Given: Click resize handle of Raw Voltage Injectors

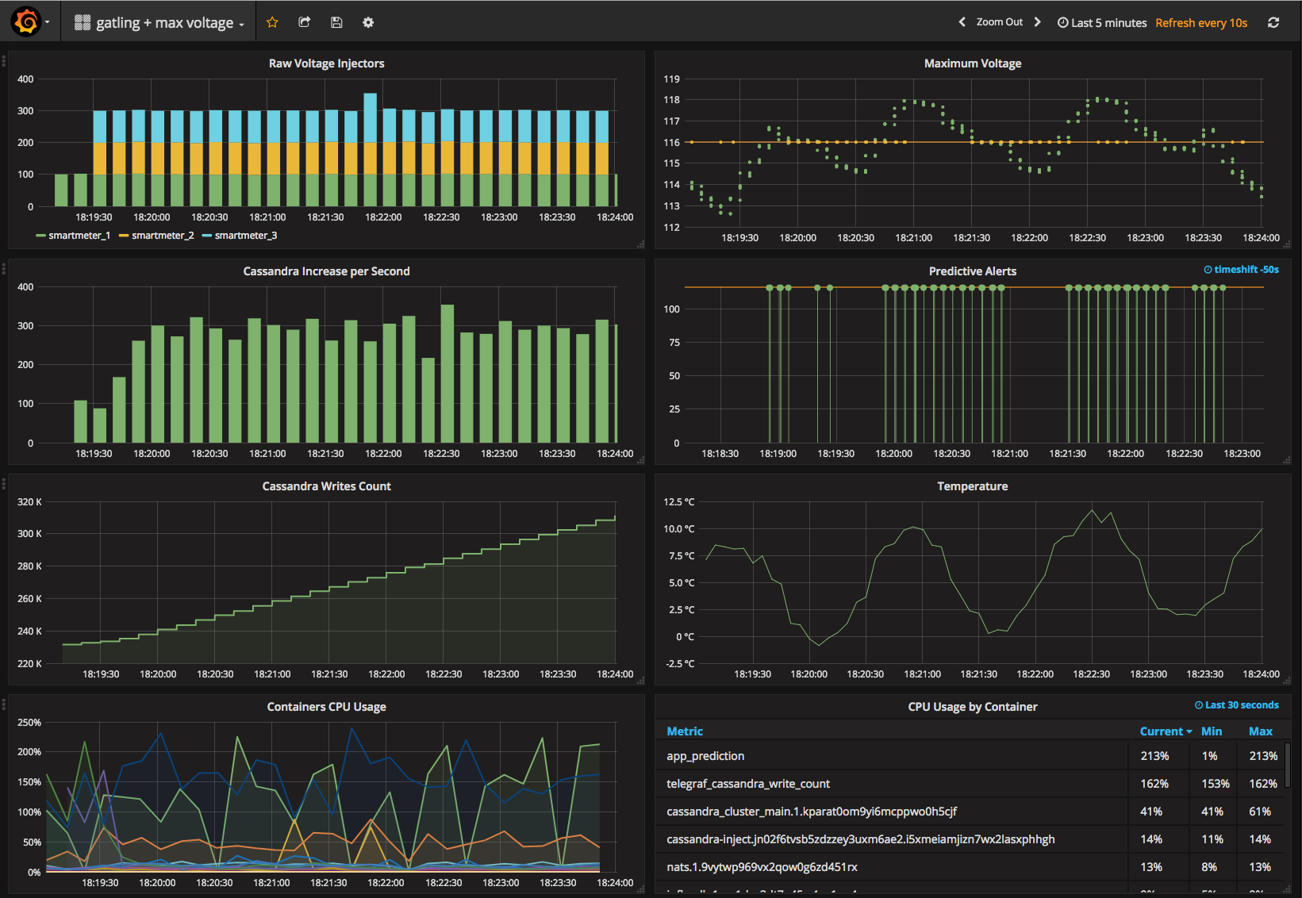Looking at the screenshot, I should tap(640, 244).
